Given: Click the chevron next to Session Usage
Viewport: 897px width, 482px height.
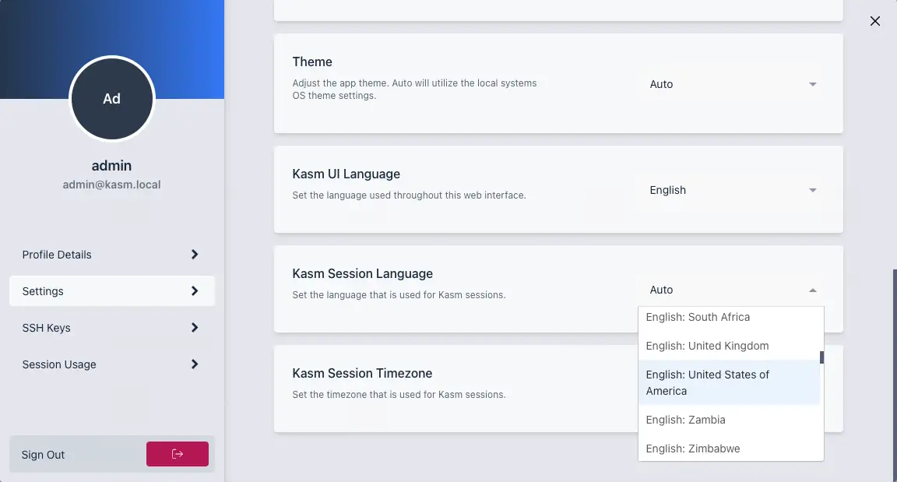Looking at the screenshot, I should tap(195, 364).
